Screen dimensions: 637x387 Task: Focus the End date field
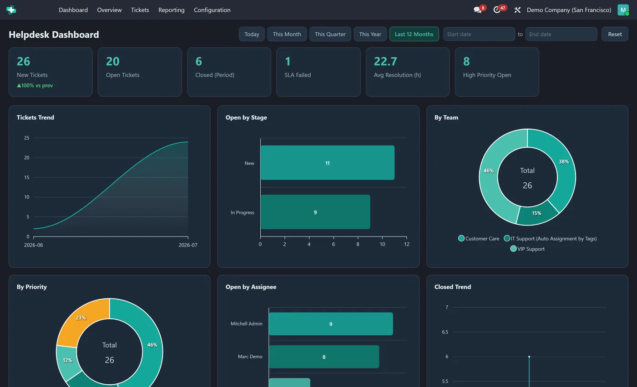(x=561, y=34)
